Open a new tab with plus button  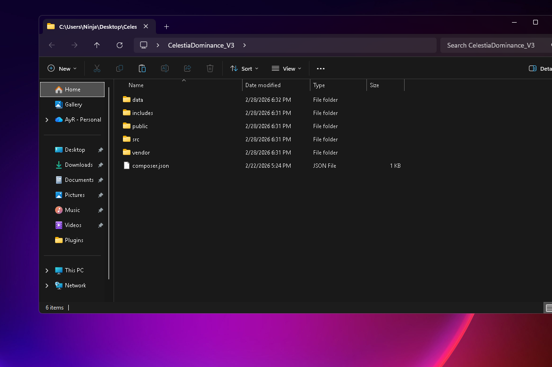[x=166, y=27]
